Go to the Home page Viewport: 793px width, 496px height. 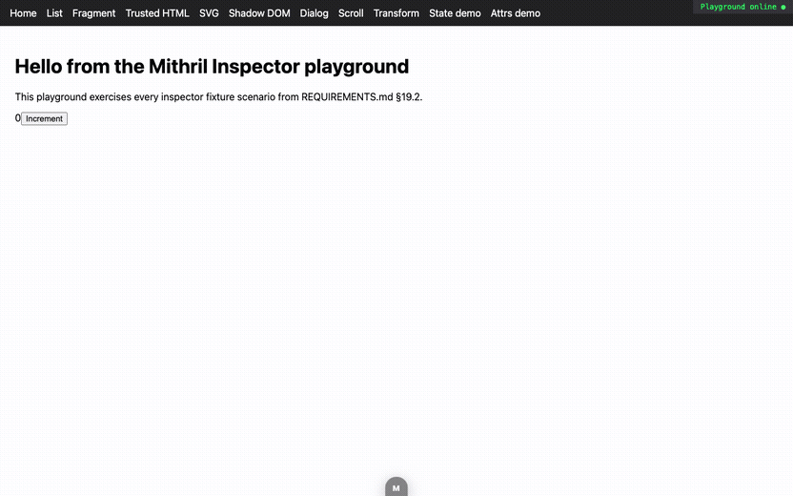click(x=23, y=13)
